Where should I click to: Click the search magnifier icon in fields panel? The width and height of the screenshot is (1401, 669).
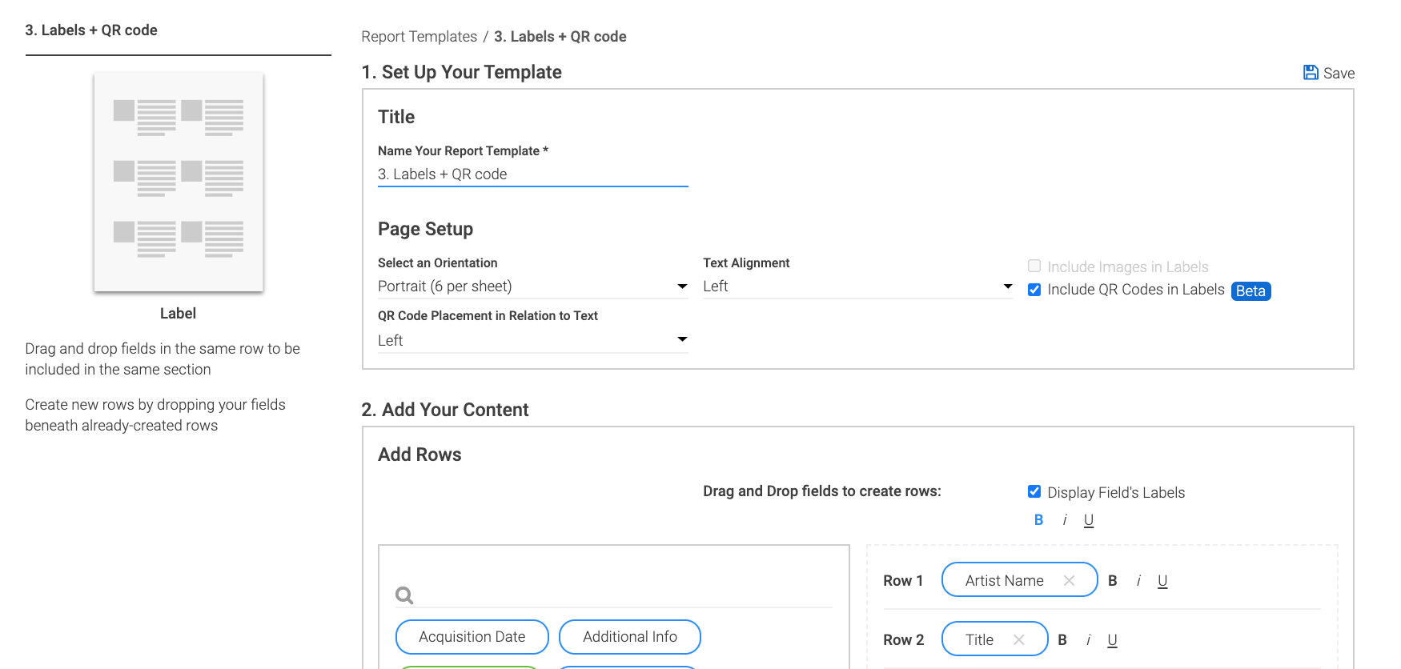click(x=404, y=595)
